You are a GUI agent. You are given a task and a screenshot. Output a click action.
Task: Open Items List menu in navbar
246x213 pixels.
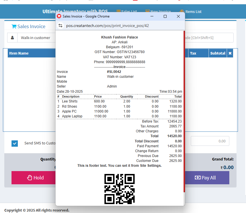pyautogui.click(x=193, y=11)
